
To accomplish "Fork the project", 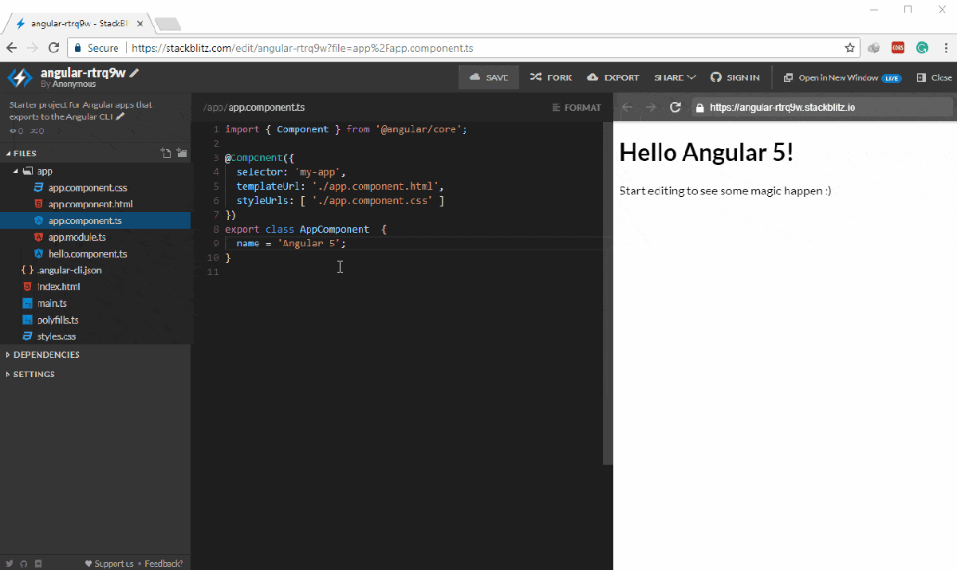I will point(551,77).
